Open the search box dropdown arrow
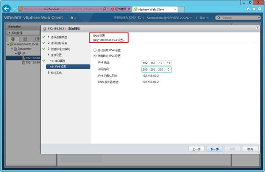The image size is (265, 172). tap(259, 18)
